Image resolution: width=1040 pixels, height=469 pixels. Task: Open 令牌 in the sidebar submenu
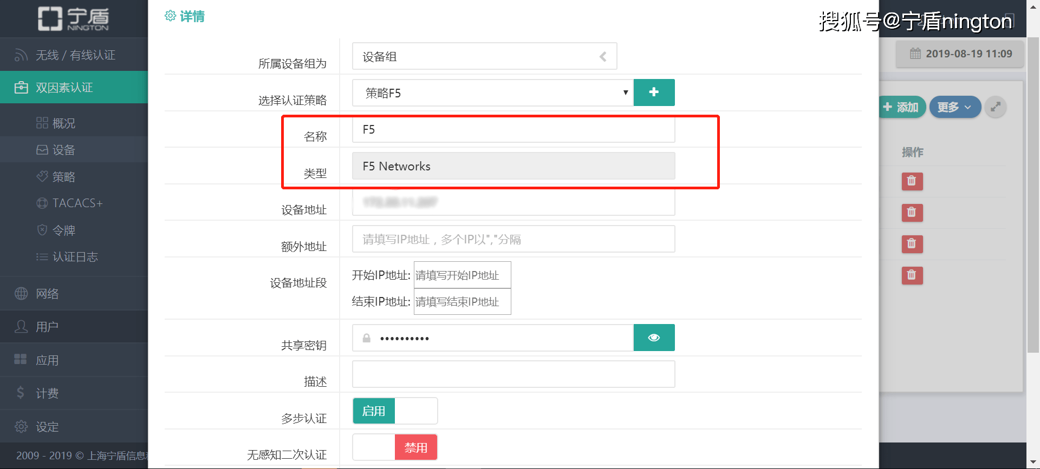(x=74, y=230)
